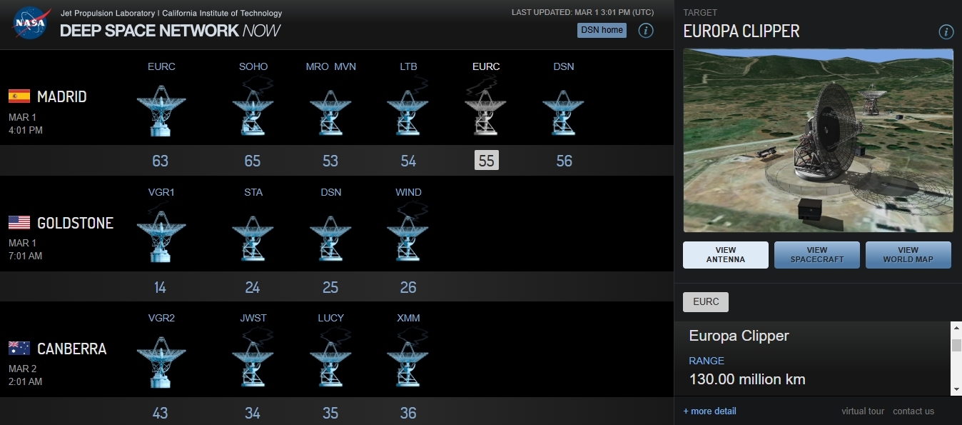Image resolution: width=962 pixels, height=425 pixels.
Task: Switch to View World Map
Action: (x=908, y=255)
